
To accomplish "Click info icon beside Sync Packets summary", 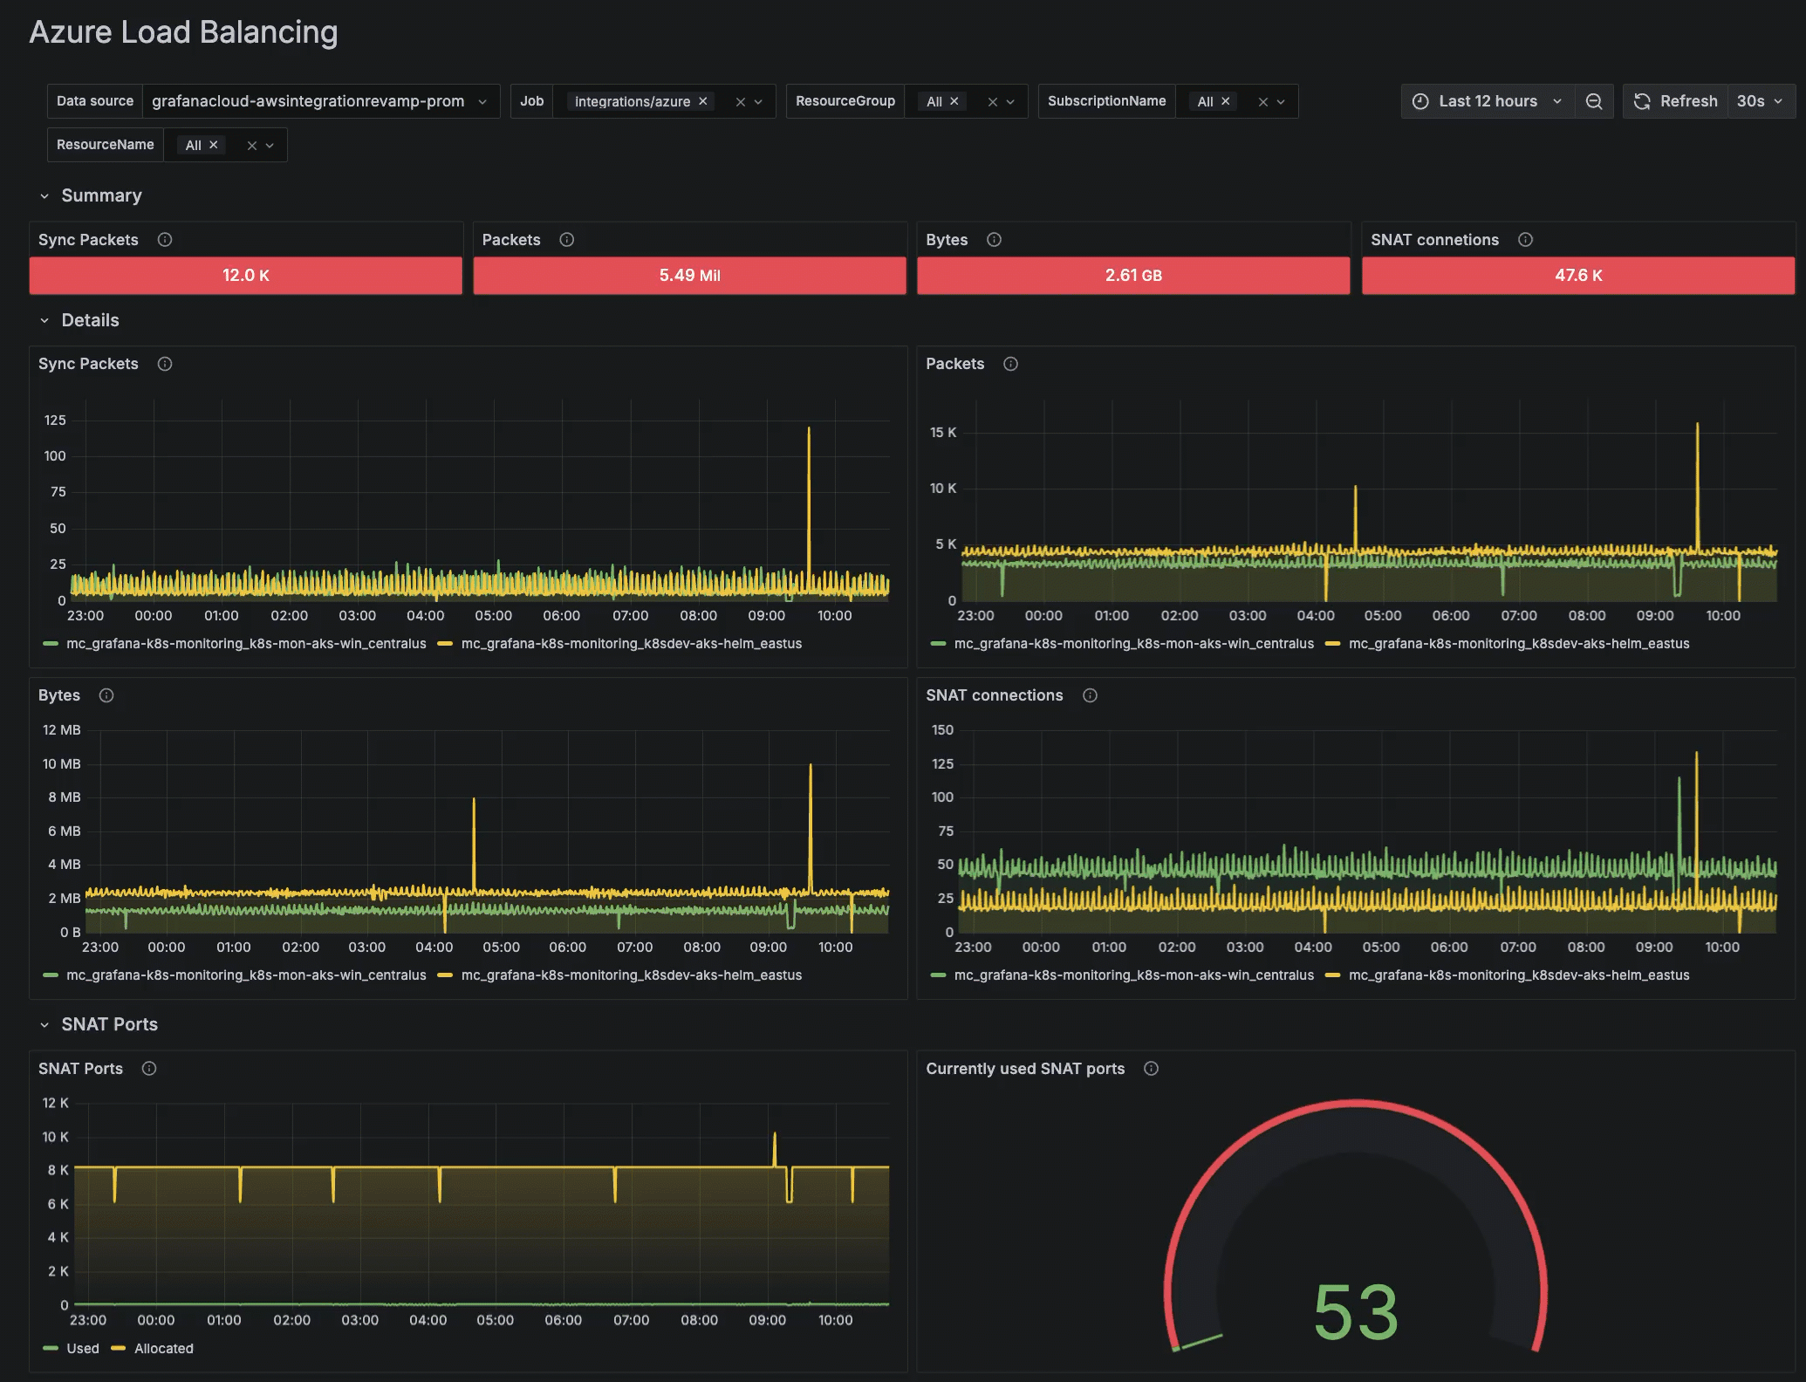I will pos(165,240).
